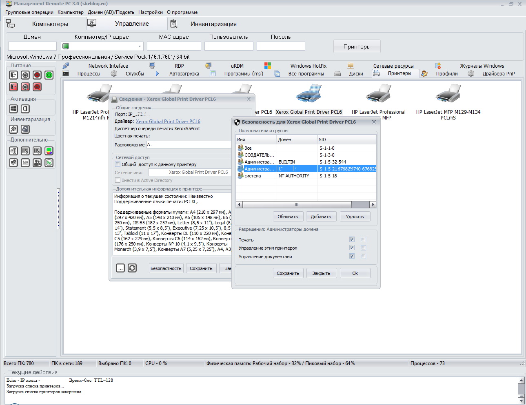Click the Office activation icon
This screenshot has width=526, height=405.
click(x=25, y=109)
